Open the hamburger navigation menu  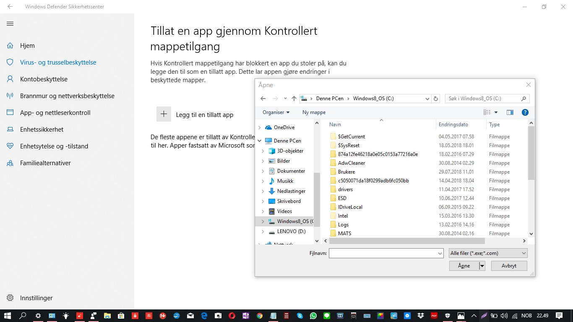click(x=10, y=24)
